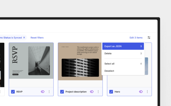
Task: Click the sync diamond icon on RSVP card
Action: (43, 91)
